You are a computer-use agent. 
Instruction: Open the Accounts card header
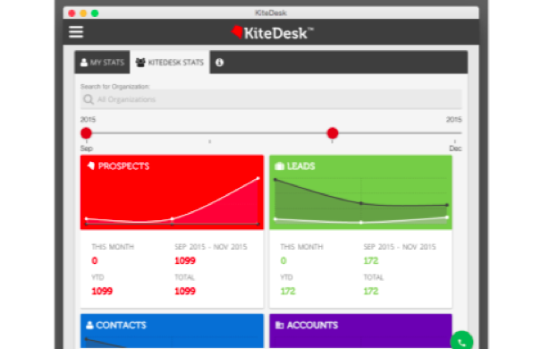tap(312, 325)
